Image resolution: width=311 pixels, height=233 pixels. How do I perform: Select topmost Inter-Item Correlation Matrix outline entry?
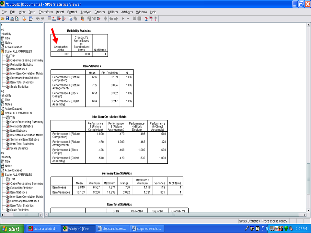click(x=26, y=73)
